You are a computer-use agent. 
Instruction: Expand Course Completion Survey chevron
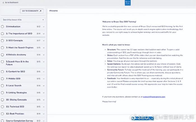(x=44, y=121)
